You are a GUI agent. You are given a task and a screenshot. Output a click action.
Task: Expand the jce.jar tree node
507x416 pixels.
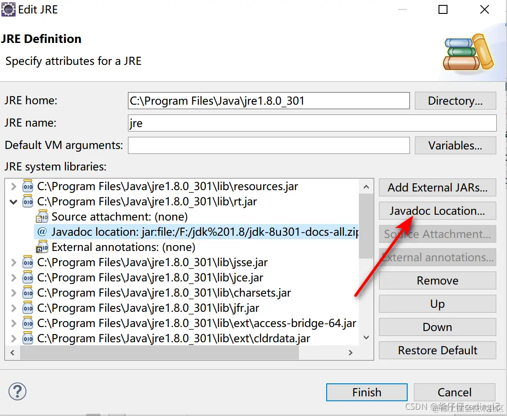[13, 278]
